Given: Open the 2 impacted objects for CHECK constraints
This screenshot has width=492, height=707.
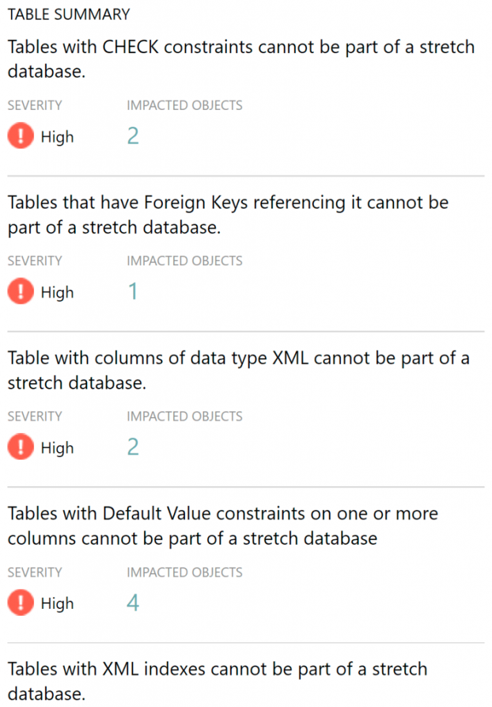Looking at the screenshot, I should 132,135.
